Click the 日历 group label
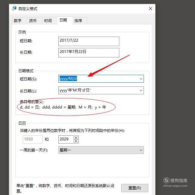This screenshot has width=195, height=195. click(x=22, y=123)
